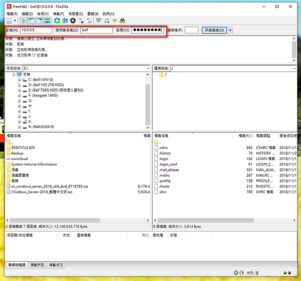Toggle processing of the transfer queue
This screenshot has width=301, height=281.
point(65,20)
